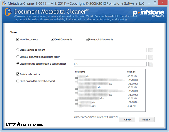
Task: Click the file size 2.11 MB
Action: pos(131,106)
